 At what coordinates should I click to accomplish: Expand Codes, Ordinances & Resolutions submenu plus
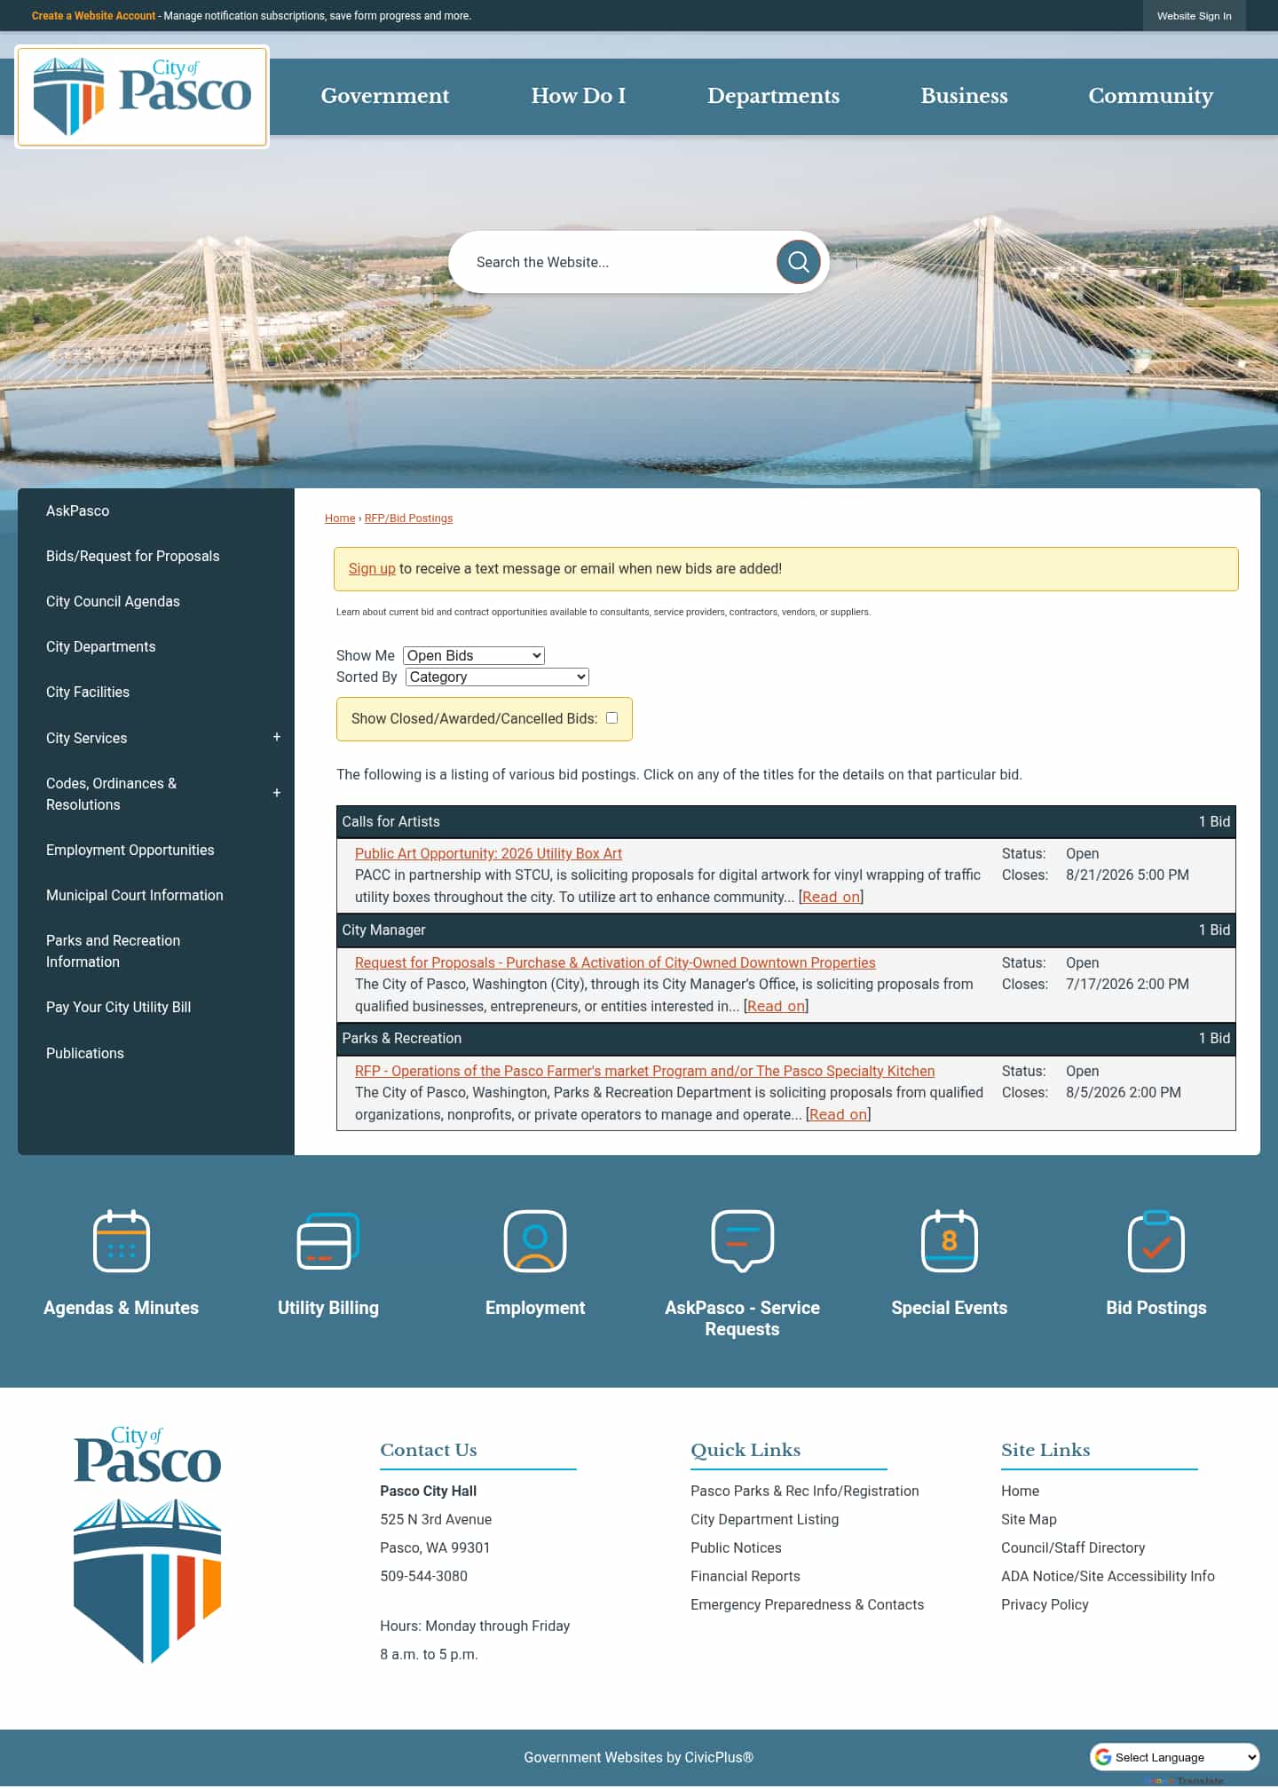[277, 793]
